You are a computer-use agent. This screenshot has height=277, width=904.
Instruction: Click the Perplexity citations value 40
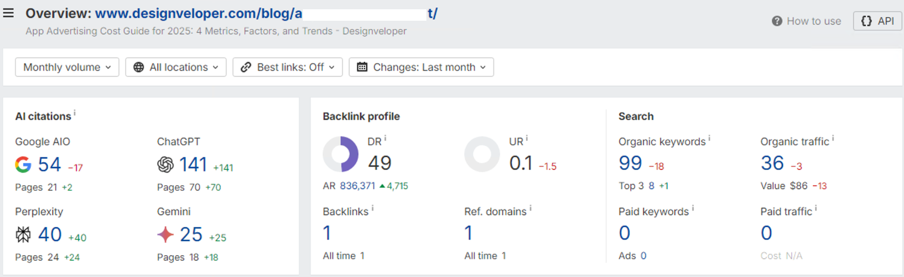click(x=50, y=234)
